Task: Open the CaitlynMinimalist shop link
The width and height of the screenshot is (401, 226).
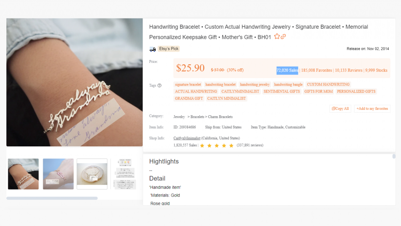Action: pos(187,138)
